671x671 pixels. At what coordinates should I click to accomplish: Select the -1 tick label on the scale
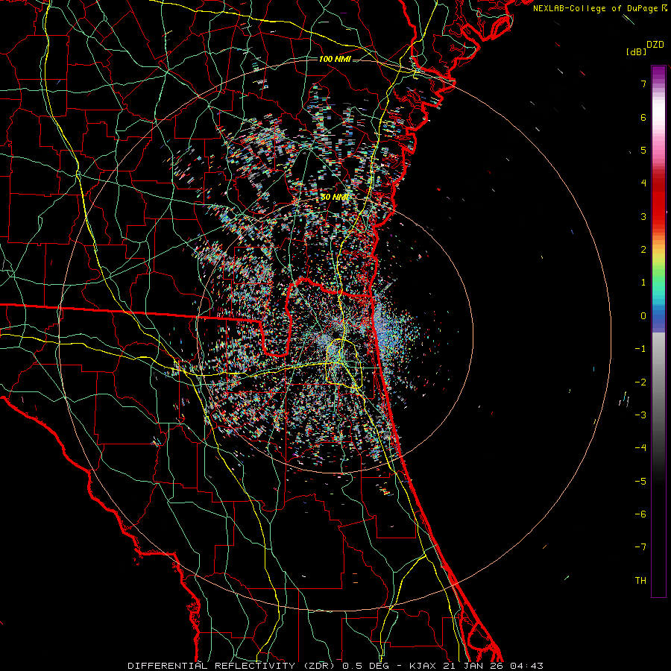(640, 349)
